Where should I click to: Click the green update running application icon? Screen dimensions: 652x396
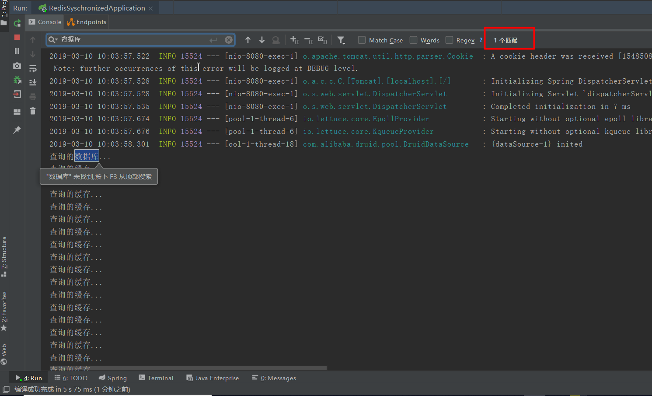point(17,80)
